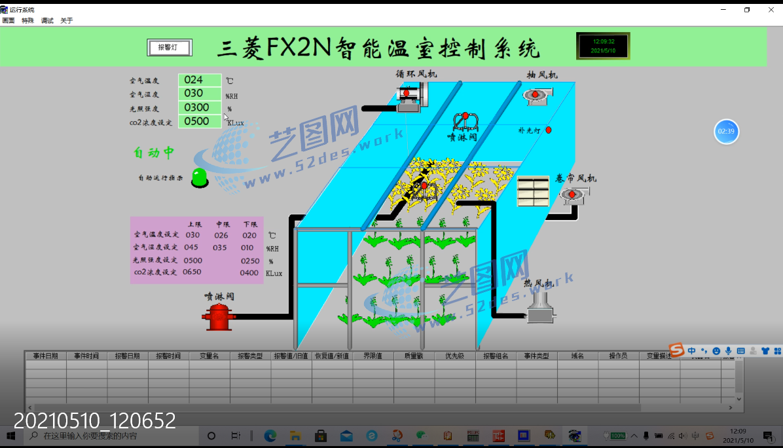Click the 优先级 column header
The width and height of the screenshot is (783, 448).
click(455, 356)
